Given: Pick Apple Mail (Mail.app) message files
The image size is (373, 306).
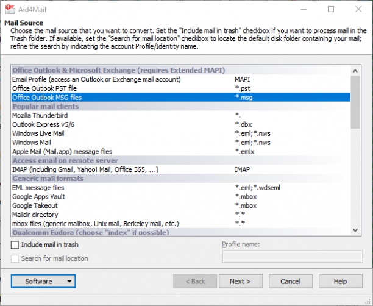Looking at the screenshot, I should (x=181, y=152).
